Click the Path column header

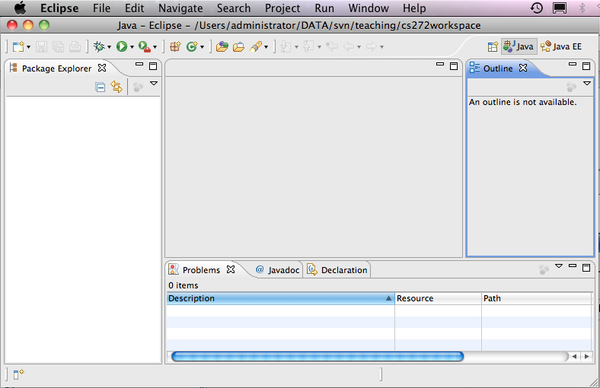537,298
